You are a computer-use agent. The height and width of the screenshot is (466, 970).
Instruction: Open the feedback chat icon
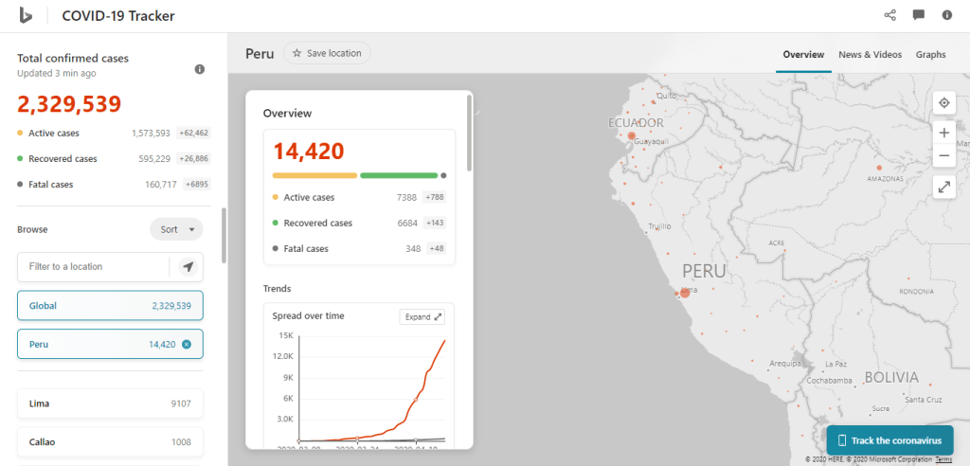pos(919,15)
